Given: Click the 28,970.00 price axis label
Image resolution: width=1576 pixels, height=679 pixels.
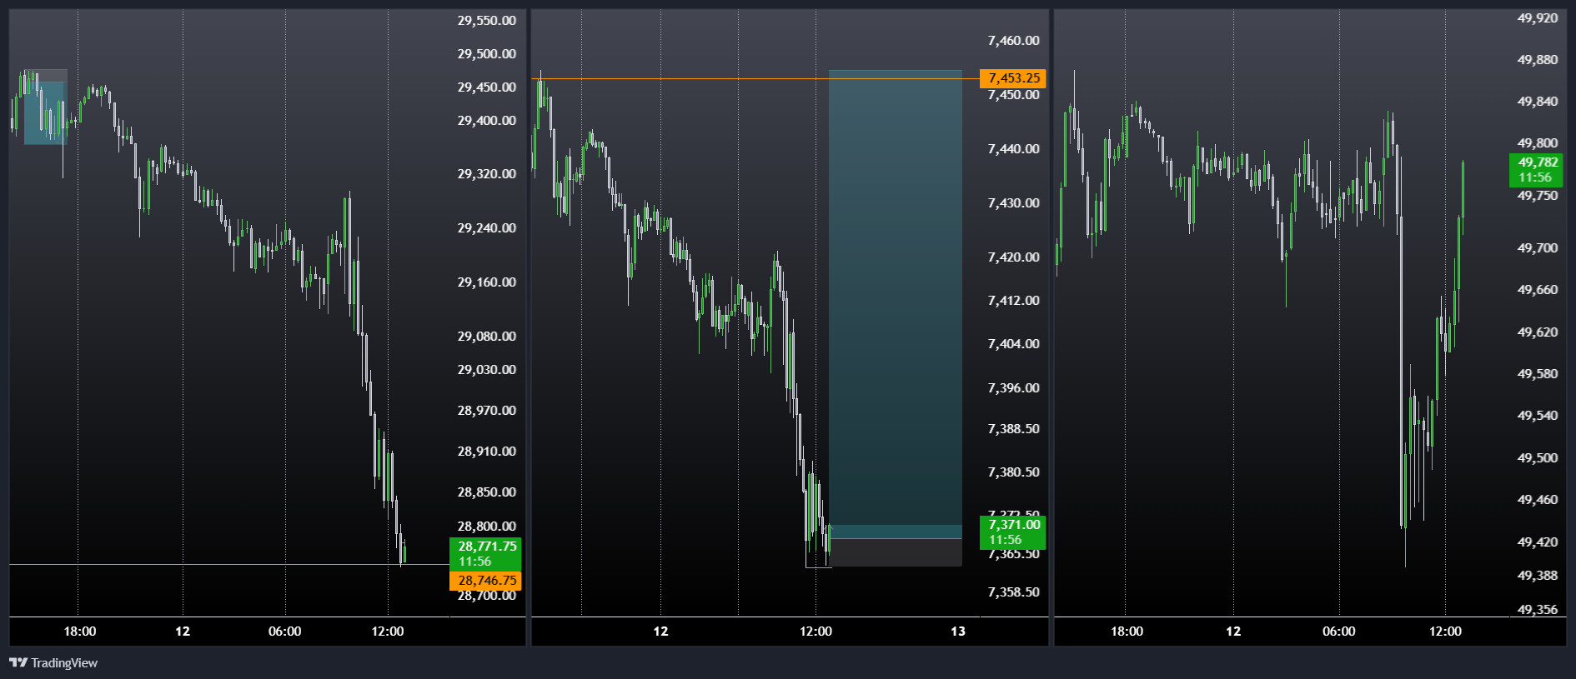Looking at the screenshot, I should 487,410.
